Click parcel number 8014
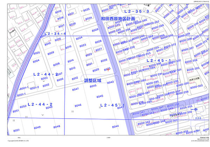This screenshot has height=147, width=210. point(71,61)
